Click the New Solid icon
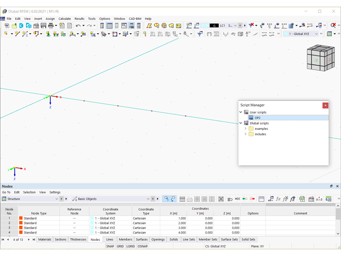Image resolution: width=341 pixels, height=256 pixels. [x=125, y=34]
